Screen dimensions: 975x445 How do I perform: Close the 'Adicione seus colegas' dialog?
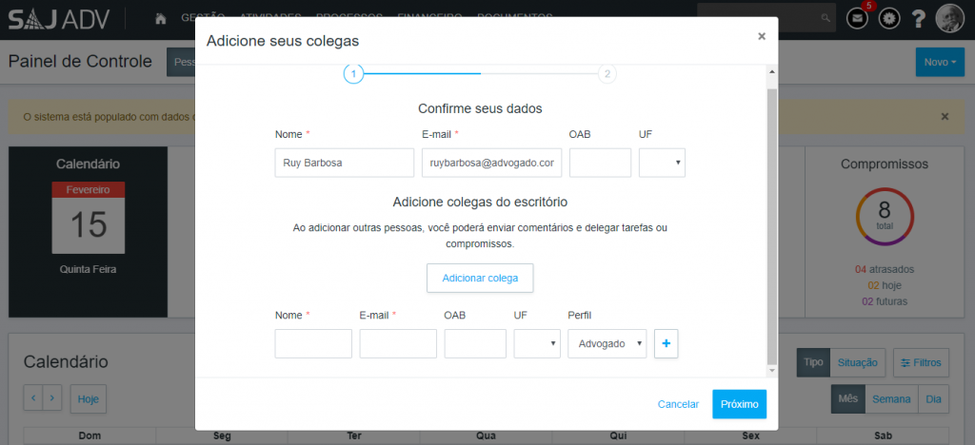pos(761,36)
